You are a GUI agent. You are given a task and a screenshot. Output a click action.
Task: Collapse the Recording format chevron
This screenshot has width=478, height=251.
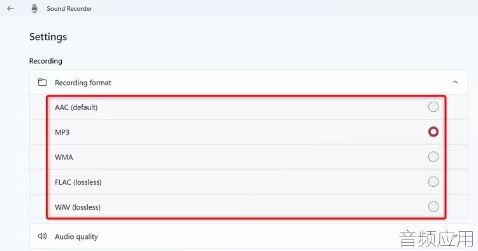coord(455,82)
